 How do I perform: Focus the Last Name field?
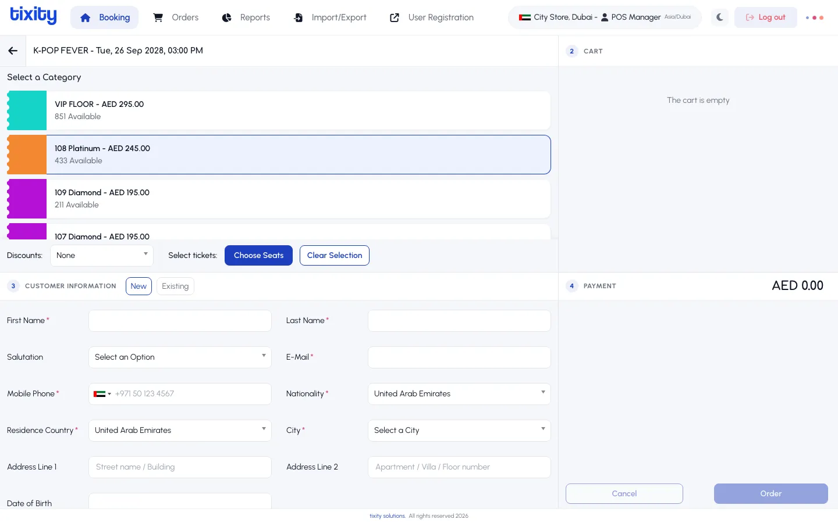tap(459, 321)
